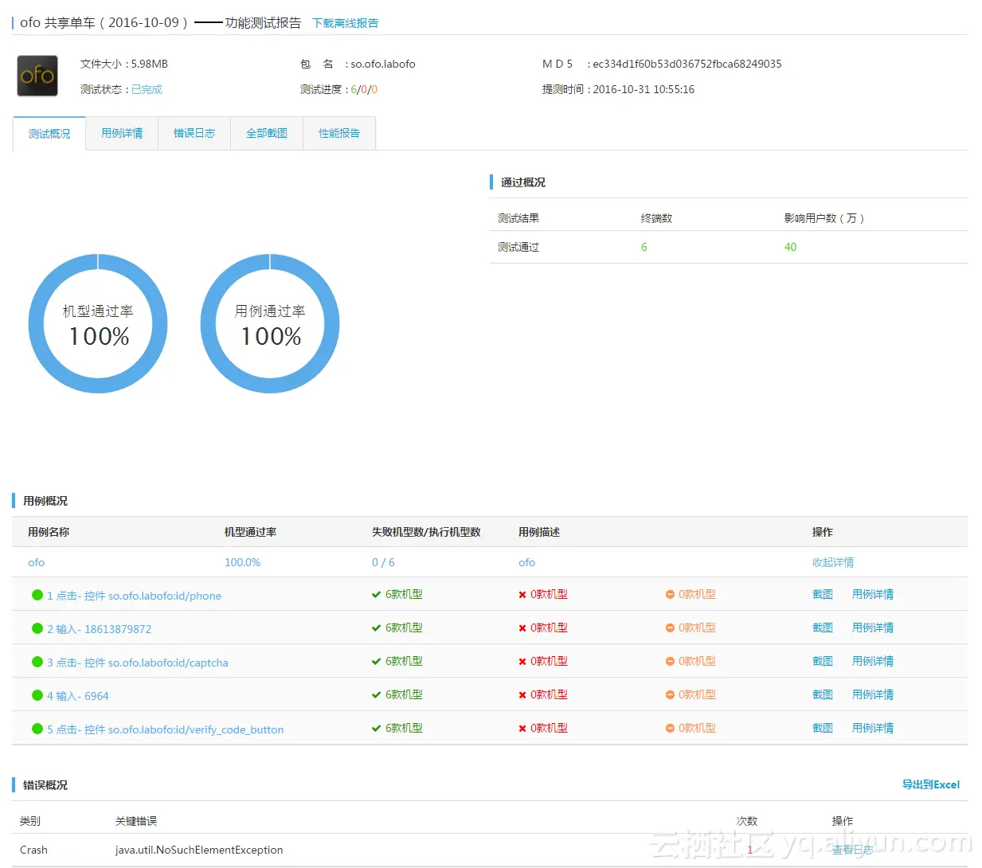Click the 用例通过率 100% donut chart
Image resolution: width=982 pixels, height=868 pixels.
270,323
